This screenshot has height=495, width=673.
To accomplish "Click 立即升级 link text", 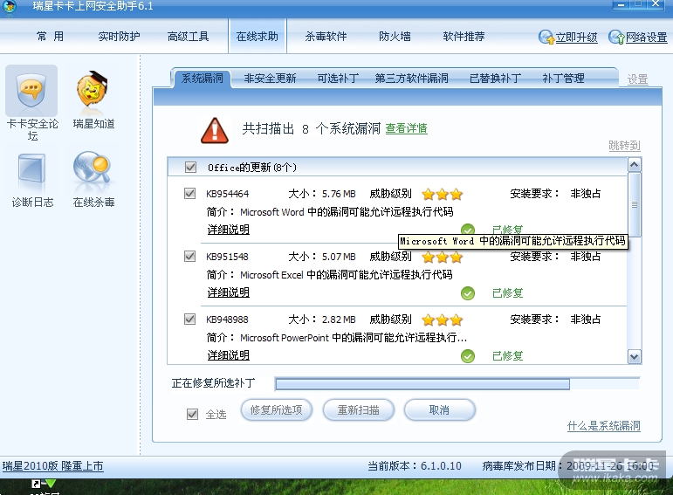I will point(576,38).
